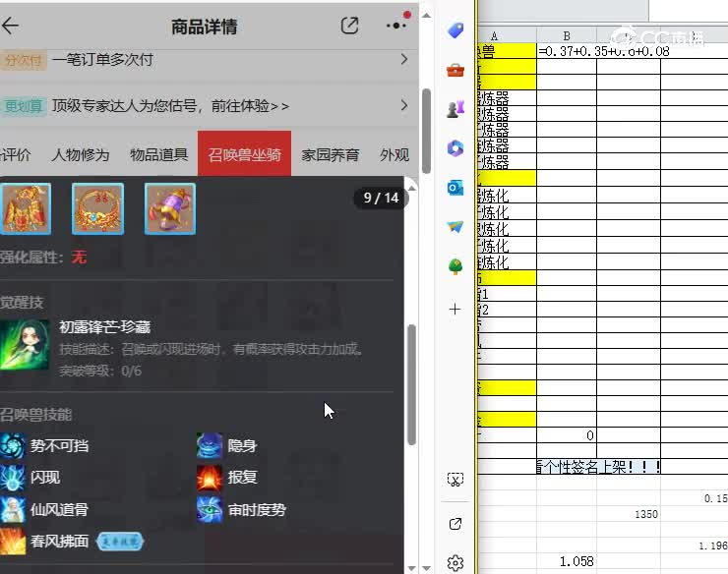Open the paper plane sidebar icon
This screenshot has width=728, height=574.
[x=455, y=227]
